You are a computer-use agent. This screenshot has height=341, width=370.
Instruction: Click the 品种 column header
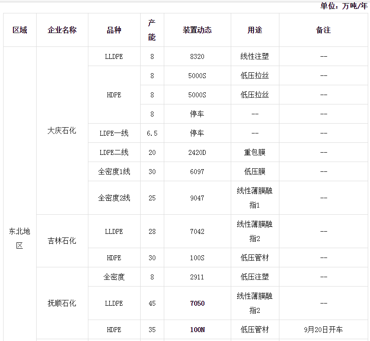(114, 30)
